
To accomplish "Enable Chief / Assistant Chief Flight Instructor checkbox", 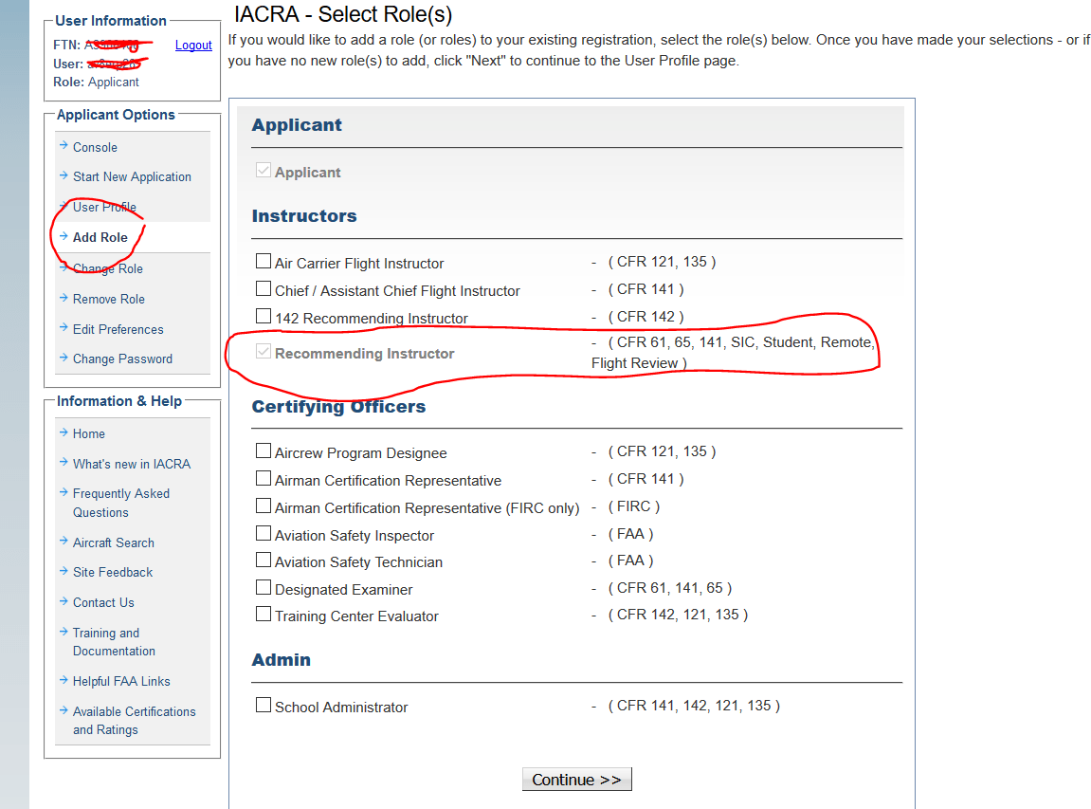I will (x=264, y=289).
